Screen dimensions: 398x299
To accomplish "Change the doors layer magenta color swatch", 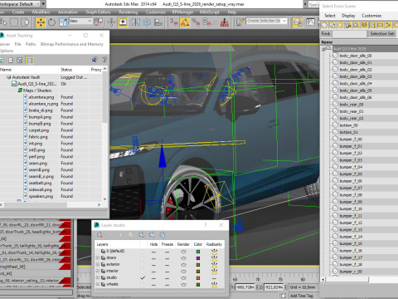I will pos(198,258).
